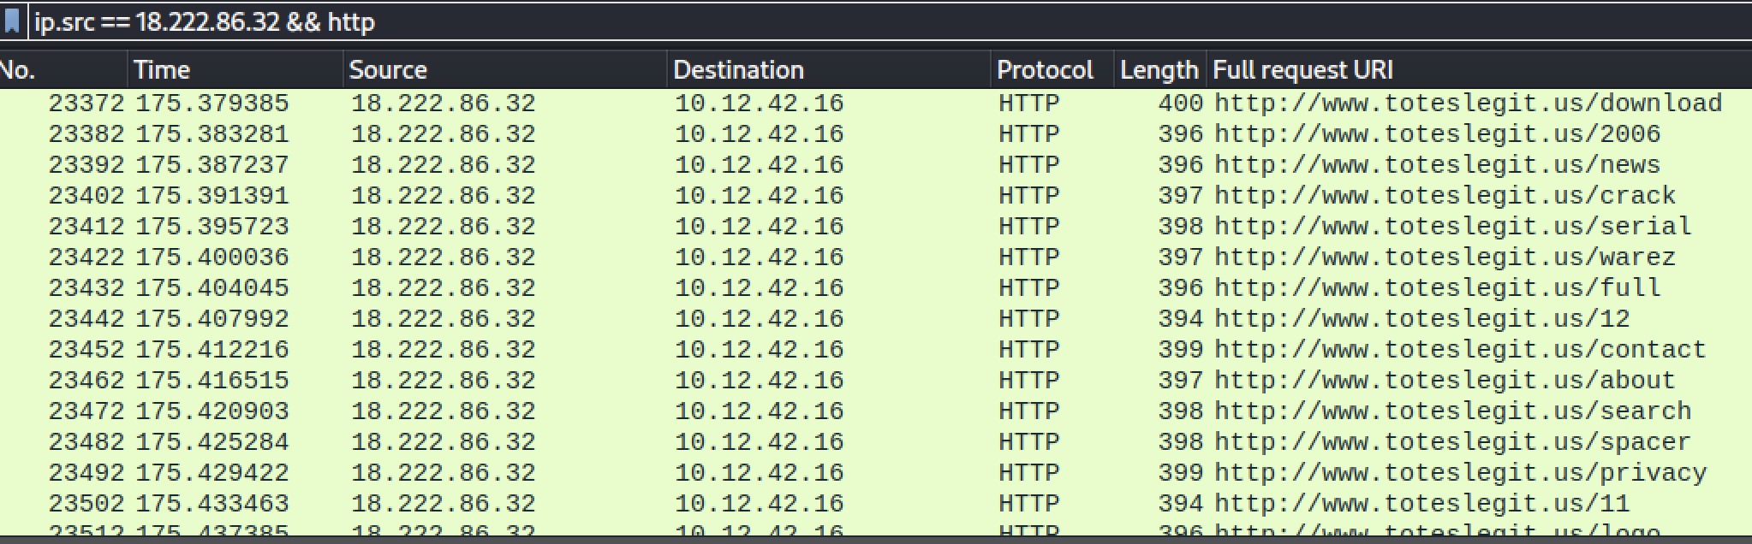The image size is (1752, 544).
Task: Sort by the Length column header
Action: (1159, 70)
